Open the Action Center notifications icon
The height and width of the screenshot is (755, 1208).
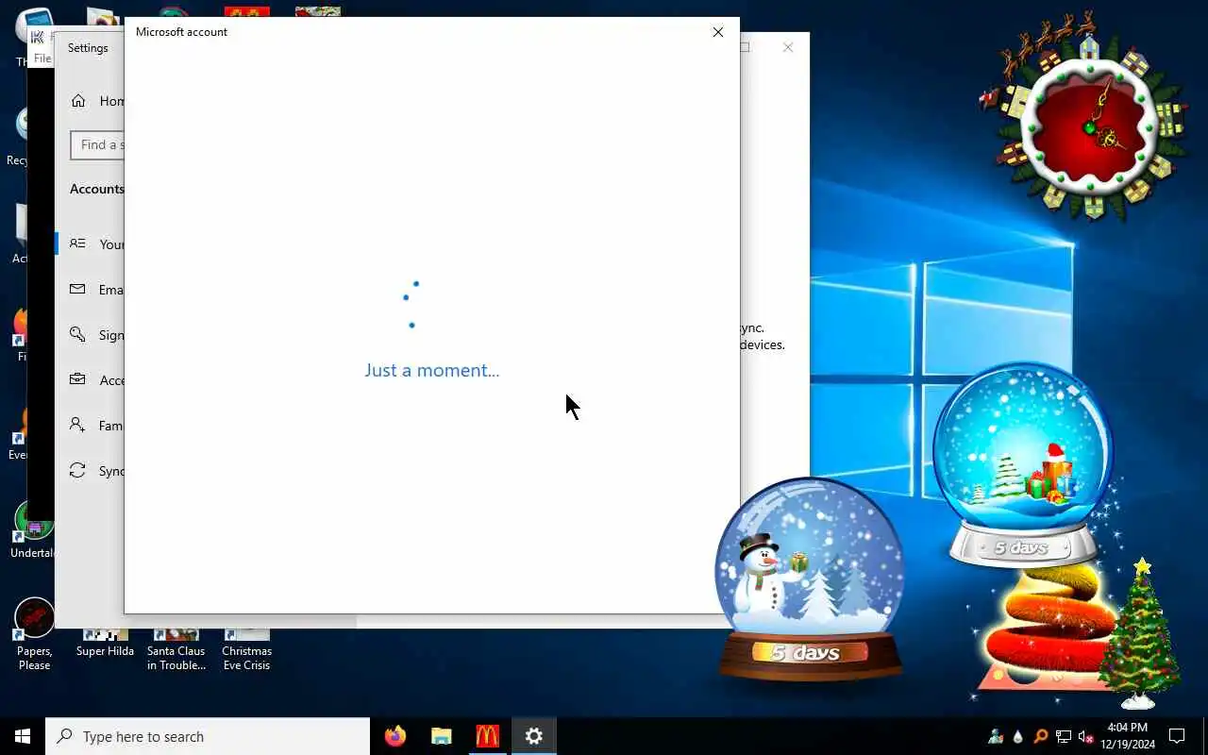1177,736
